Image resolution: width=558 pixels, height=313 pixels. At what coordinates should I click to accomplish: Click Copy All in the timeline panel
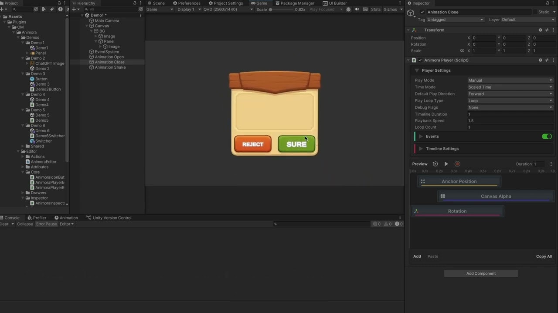click(544, 256)
